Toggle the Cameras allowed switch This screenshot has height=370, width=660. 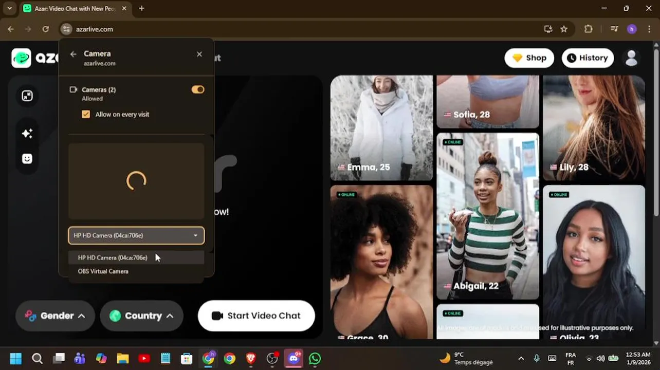pyautogui.click(x=198, y=89)
